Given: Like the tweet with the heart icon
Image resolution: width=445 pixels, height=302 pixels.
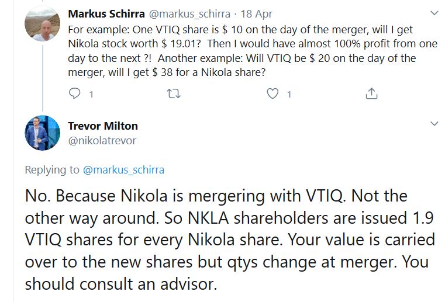Looking at the screenshot, I should tap(272, 93).
